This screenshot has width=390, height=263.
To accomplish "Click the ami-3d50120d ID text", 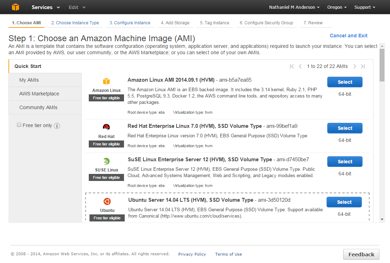I will pos(274,200).
